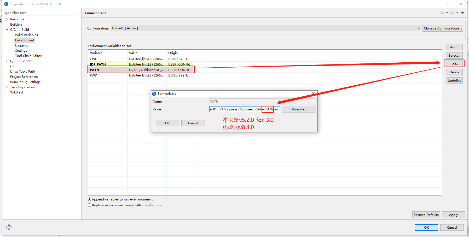This screenshot has width=469, height=237.
Task: Open the view menu arrow at top right
Action: pyautogui.click(x=463, y=13)
